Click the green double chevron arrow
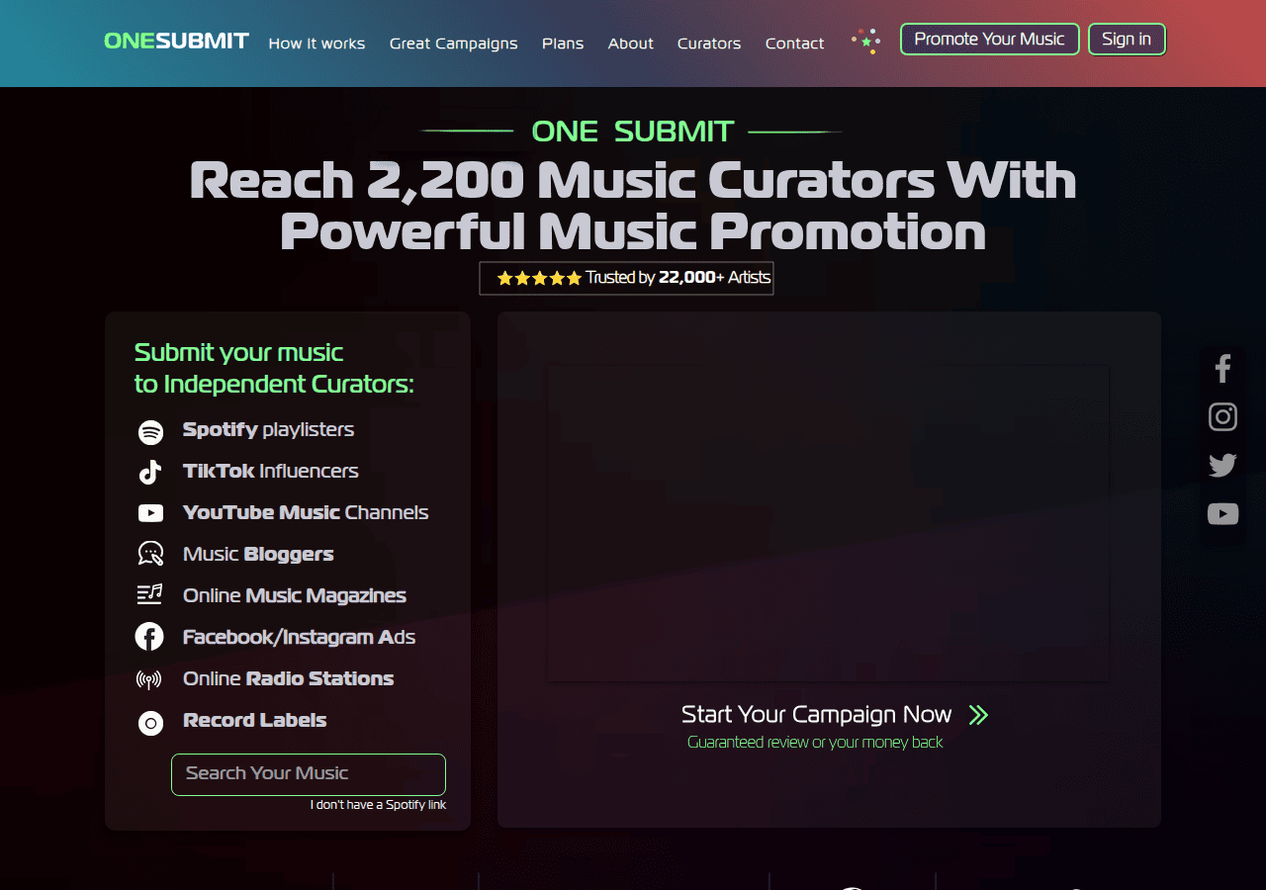Image resolution: width=1266 pixels, height=890 pixels. click(978, 715)
